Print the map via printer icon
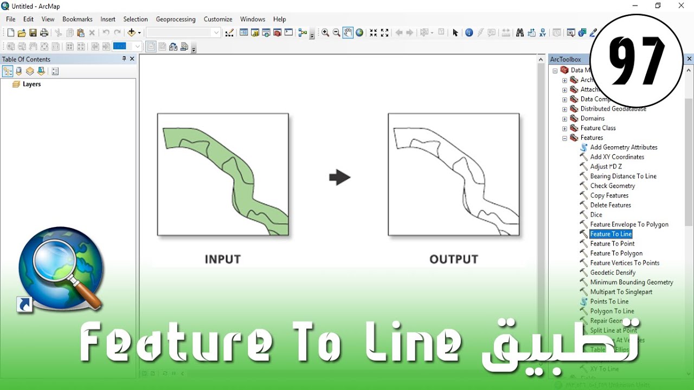 pos(44,33)
